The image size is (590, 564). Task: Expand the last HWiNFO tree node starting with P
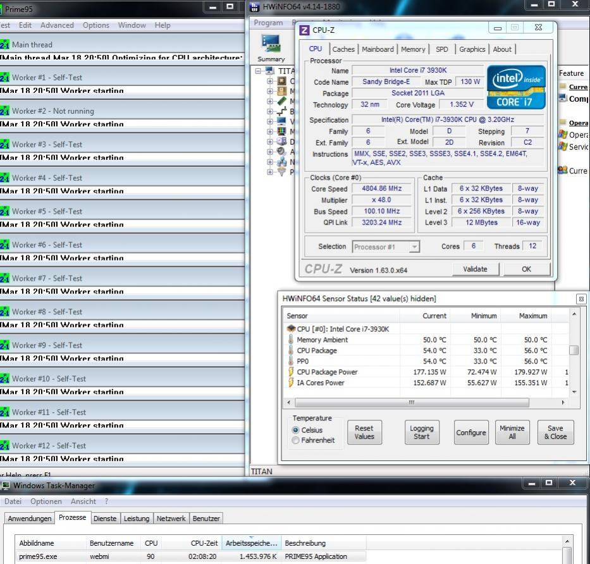tap(270, 173)
